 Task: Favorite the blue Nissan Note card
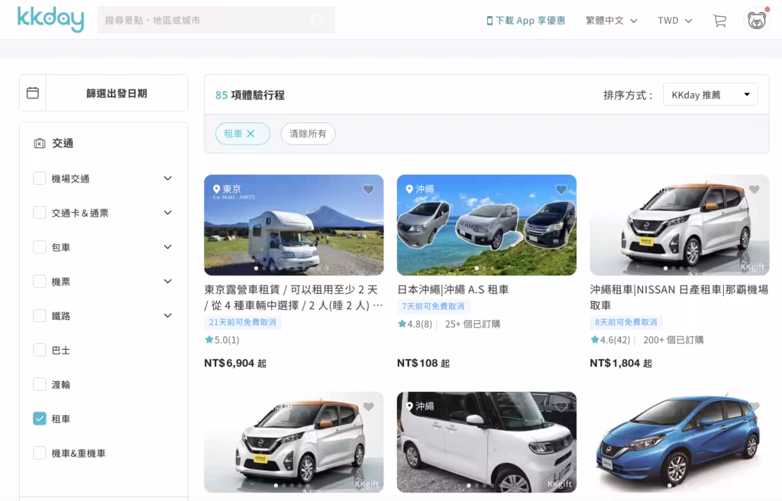coord(754,407)
